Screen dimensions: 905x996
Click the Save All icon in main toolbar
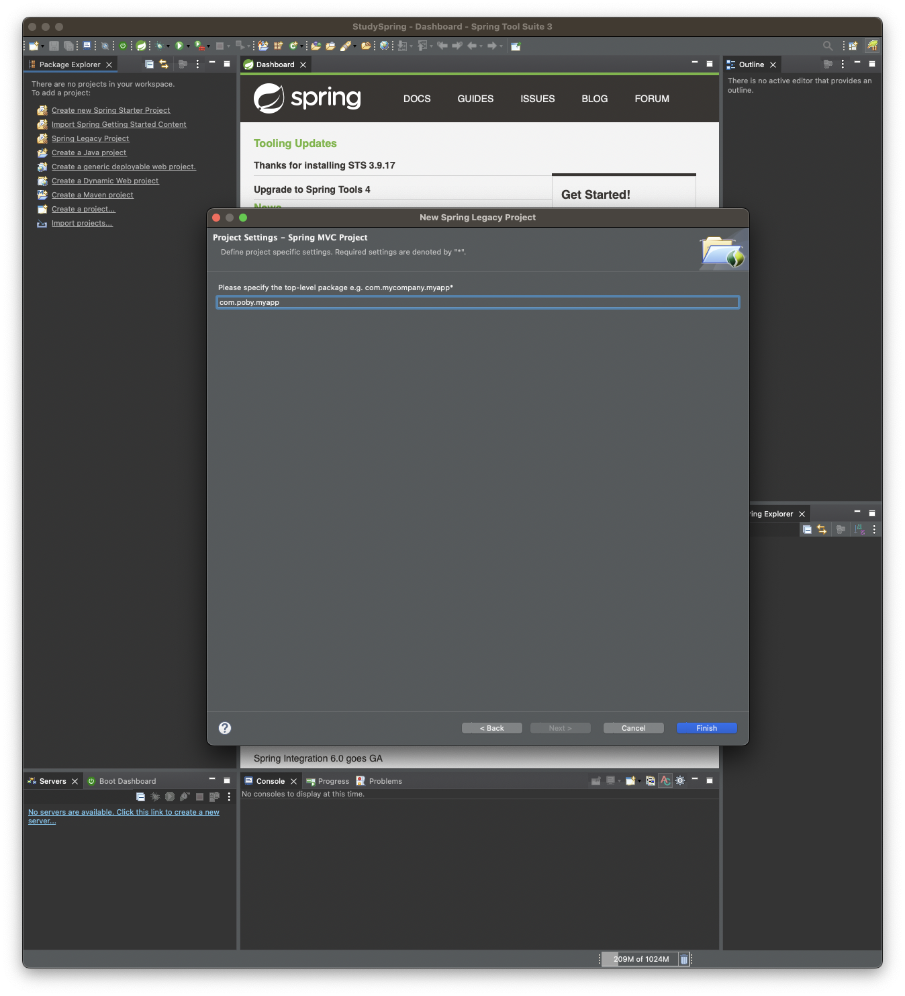(68, 46)
